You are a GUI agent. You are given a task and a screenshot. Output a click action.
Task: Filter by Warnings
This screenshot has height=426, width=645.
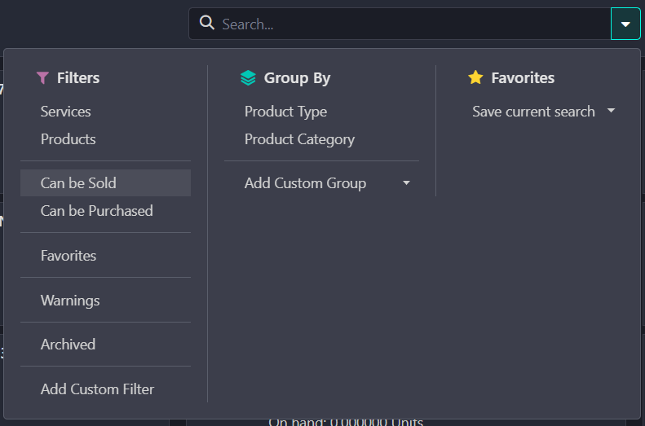pyautogui.click(x=70, y=301)
